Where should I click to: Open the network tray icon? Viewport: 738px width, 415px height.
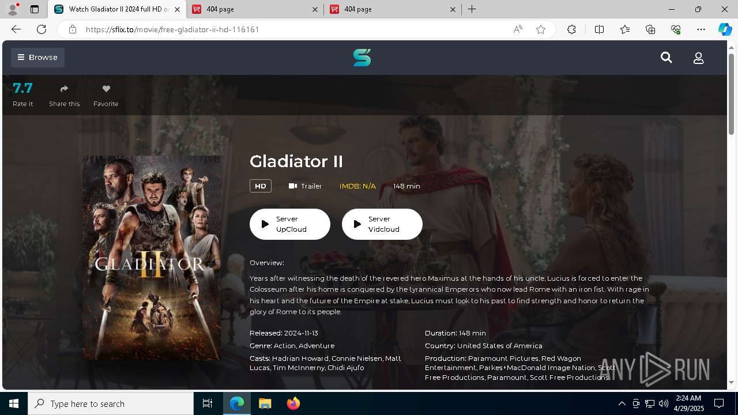[650, 403]
